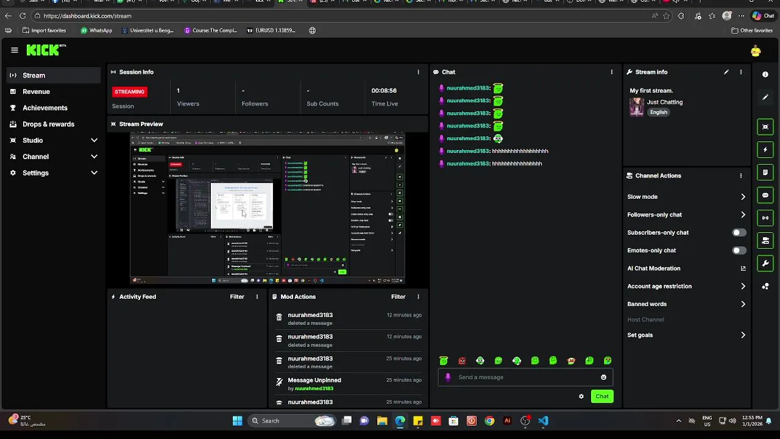Open the emoji picker in message box
The height and width of the screenshot is (439, 780).
coord(604,377)
